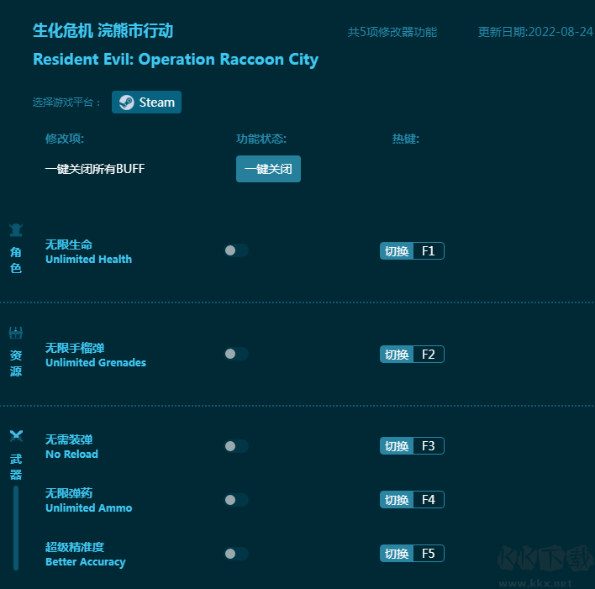The height and width of the screenshot is (589, 595).
Task: Click the F5 hotkey switch button
Action: coord(396,554)
